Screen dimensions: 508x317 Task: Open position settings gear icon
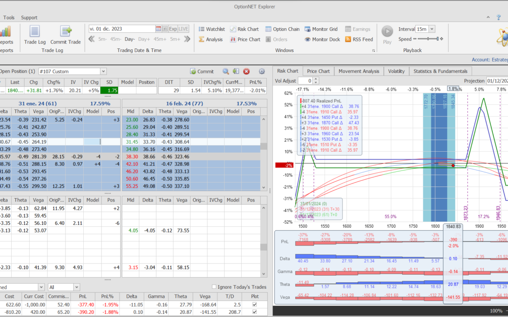point(262,71)
